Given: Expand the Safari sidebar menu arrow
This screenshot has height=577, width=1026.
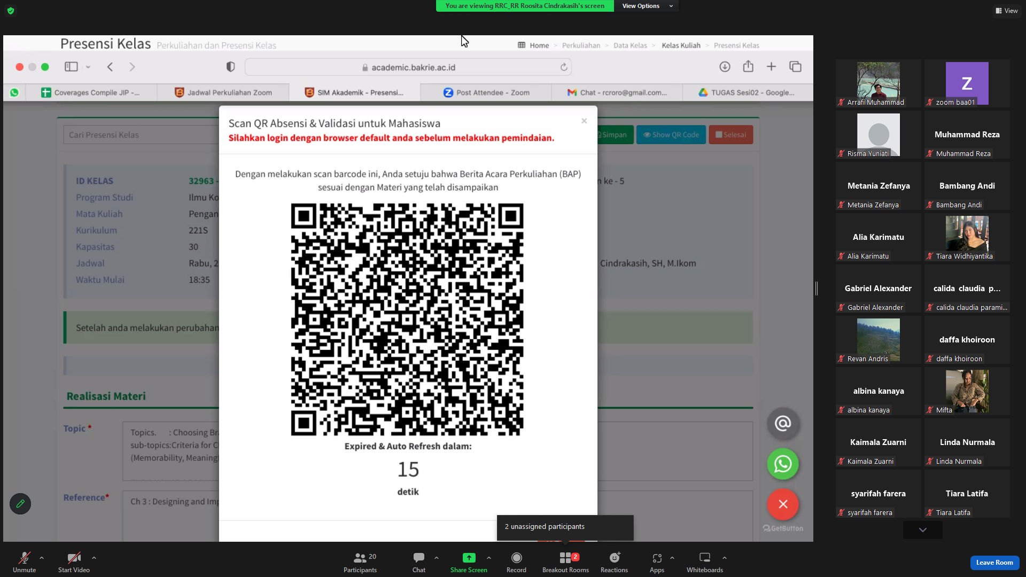Looking at the screenshot, I should [x=88, y=67].
